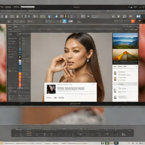Viewport: 145px width, 145px height.
Task: Switch to the first tab in right white panel
Action: (x=115, y=67)
